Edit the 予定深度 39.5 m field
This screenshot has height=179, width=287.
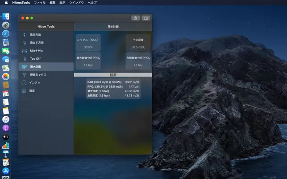(x=138, y=43)
